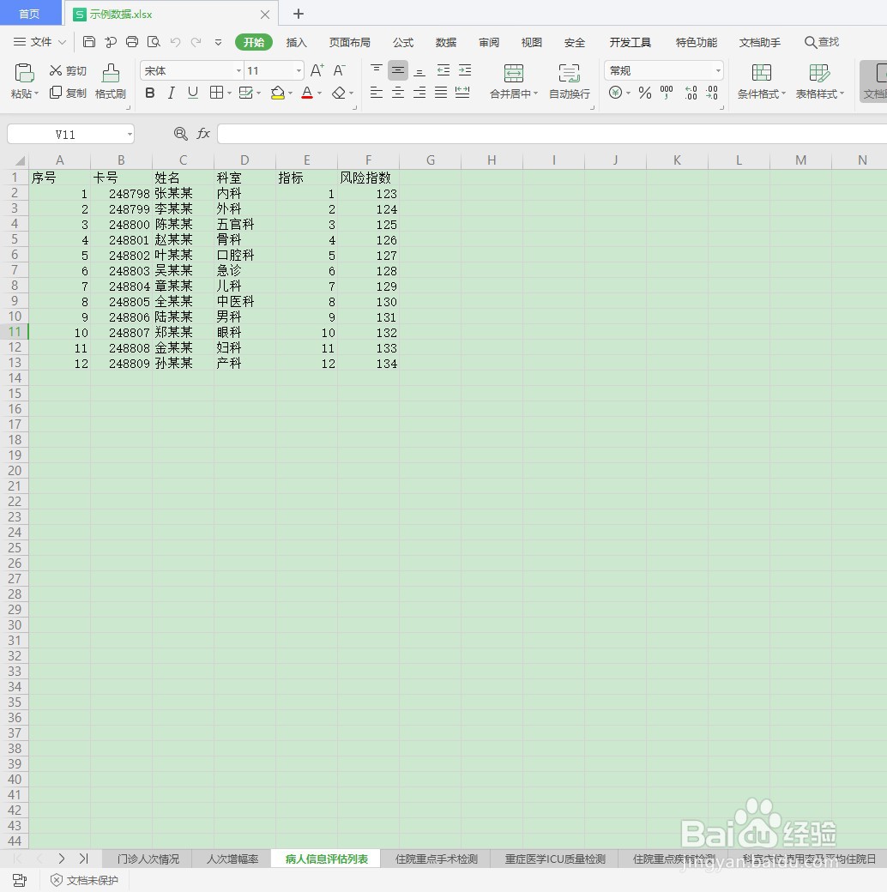
Task: Open sheet tab 人次增幅率
Action: coord(232,859)
